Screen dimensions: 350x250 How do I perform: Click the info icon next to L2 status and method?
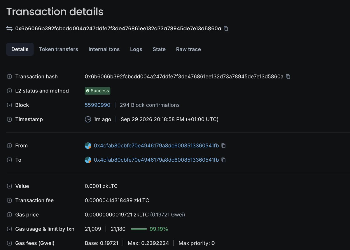9,91
